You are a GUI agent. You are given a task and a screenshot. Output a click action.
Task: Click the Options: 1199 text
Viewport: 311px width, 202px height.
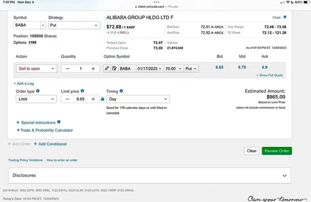25,43
